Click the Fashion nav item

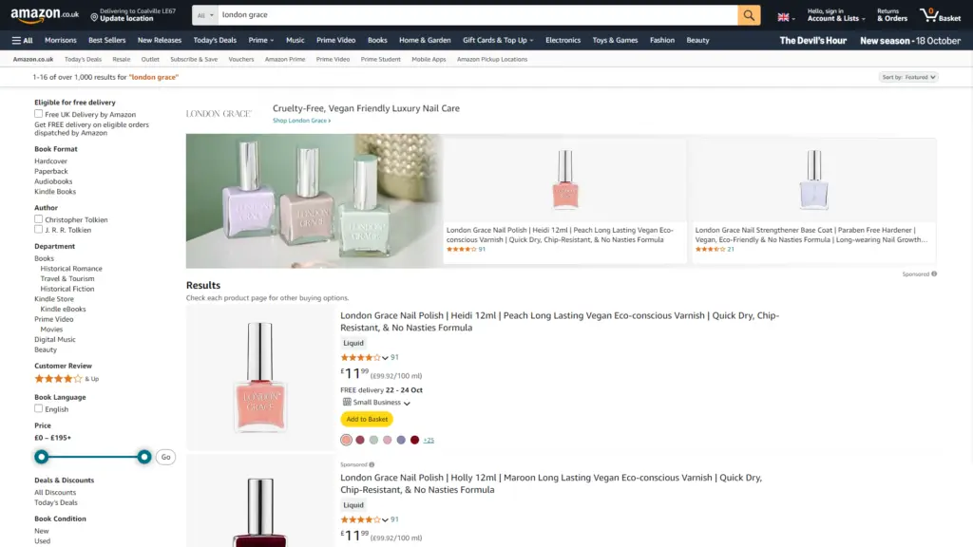[662, 40]
